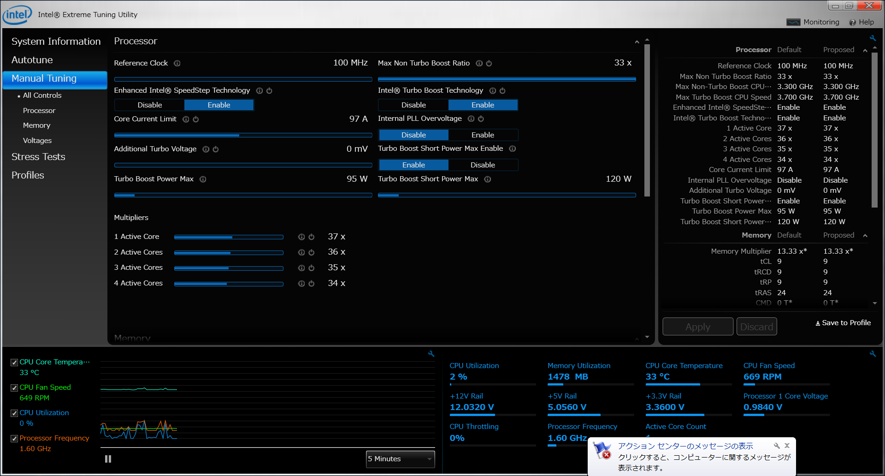Image resolution: width=885 pixels, height=476 pixels.
Task: Reset the 1 Active Core multiplier
Action: 312,237
